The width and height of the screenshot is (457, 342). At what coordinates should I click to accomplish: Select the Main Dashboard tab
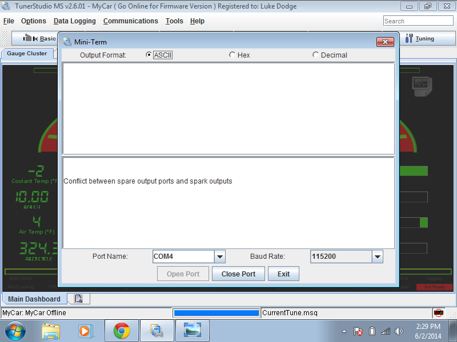(x=34, y=299)
